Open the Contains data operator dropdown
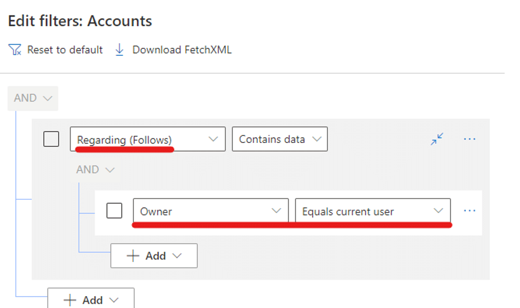 tap(279, 139)
